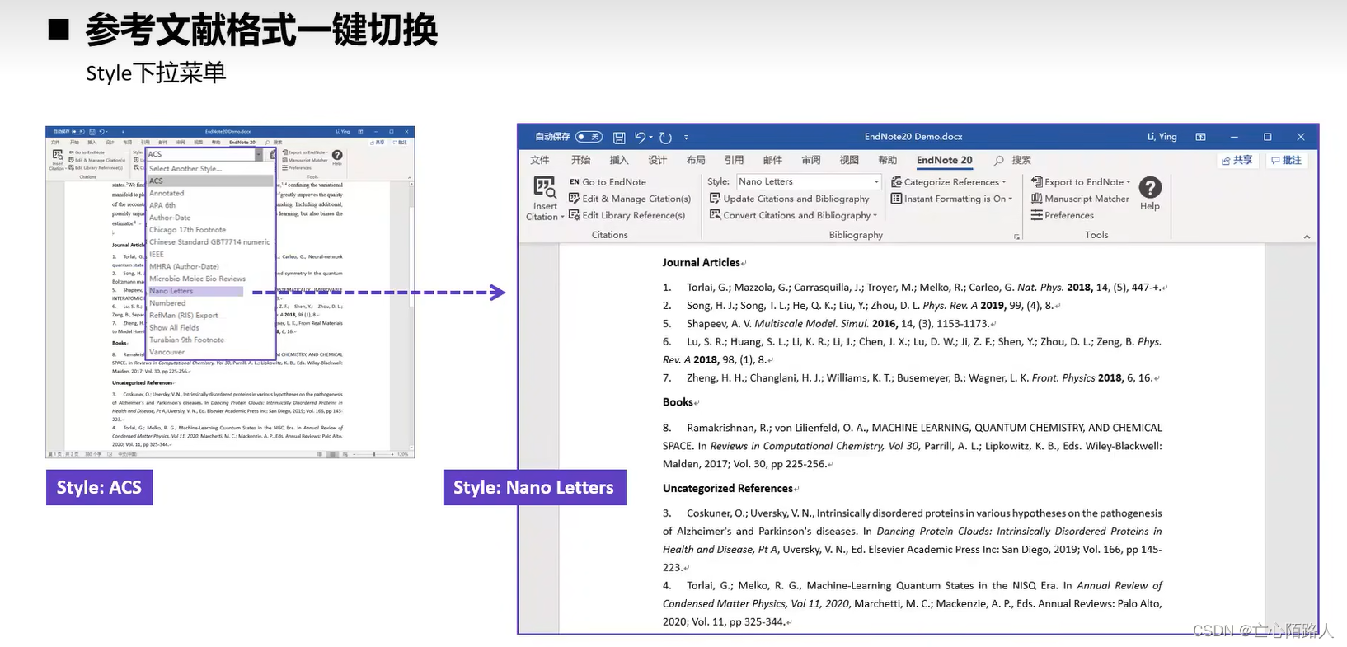Select EndNote 20 tab in right window
This screenshot has width=1347, height=647.
pos(944,161)
